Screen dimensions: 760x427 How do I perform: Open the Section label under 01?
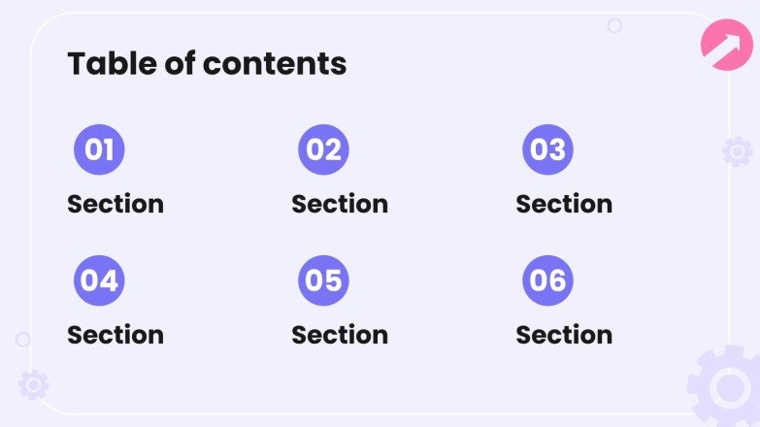tap(116, 204)
